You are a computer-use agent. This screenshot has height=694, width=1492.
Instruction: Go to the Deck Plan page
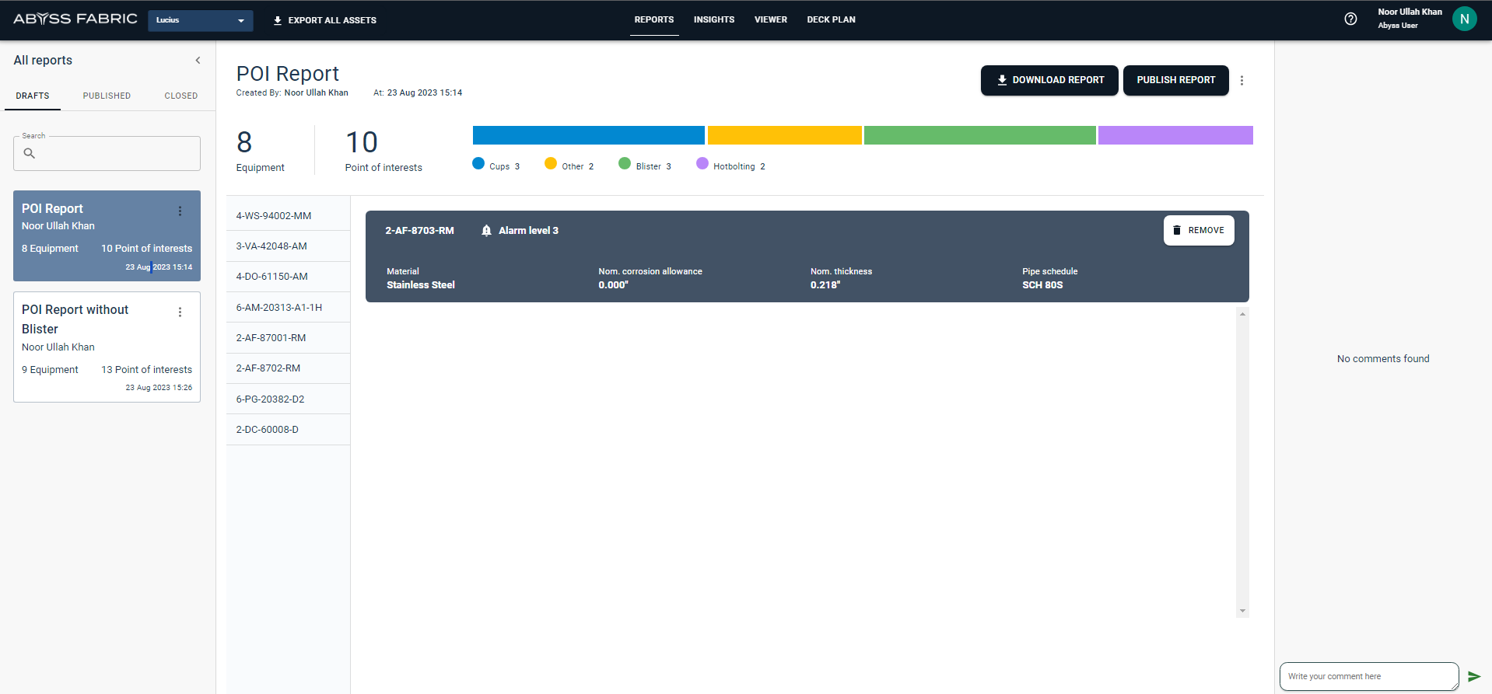click(x=831, y=20)
